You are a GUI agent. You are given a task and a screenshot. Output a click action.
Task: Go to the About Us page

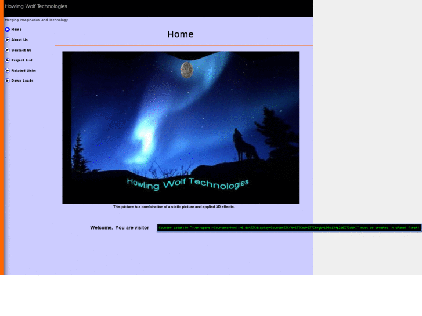coord(19,40)
